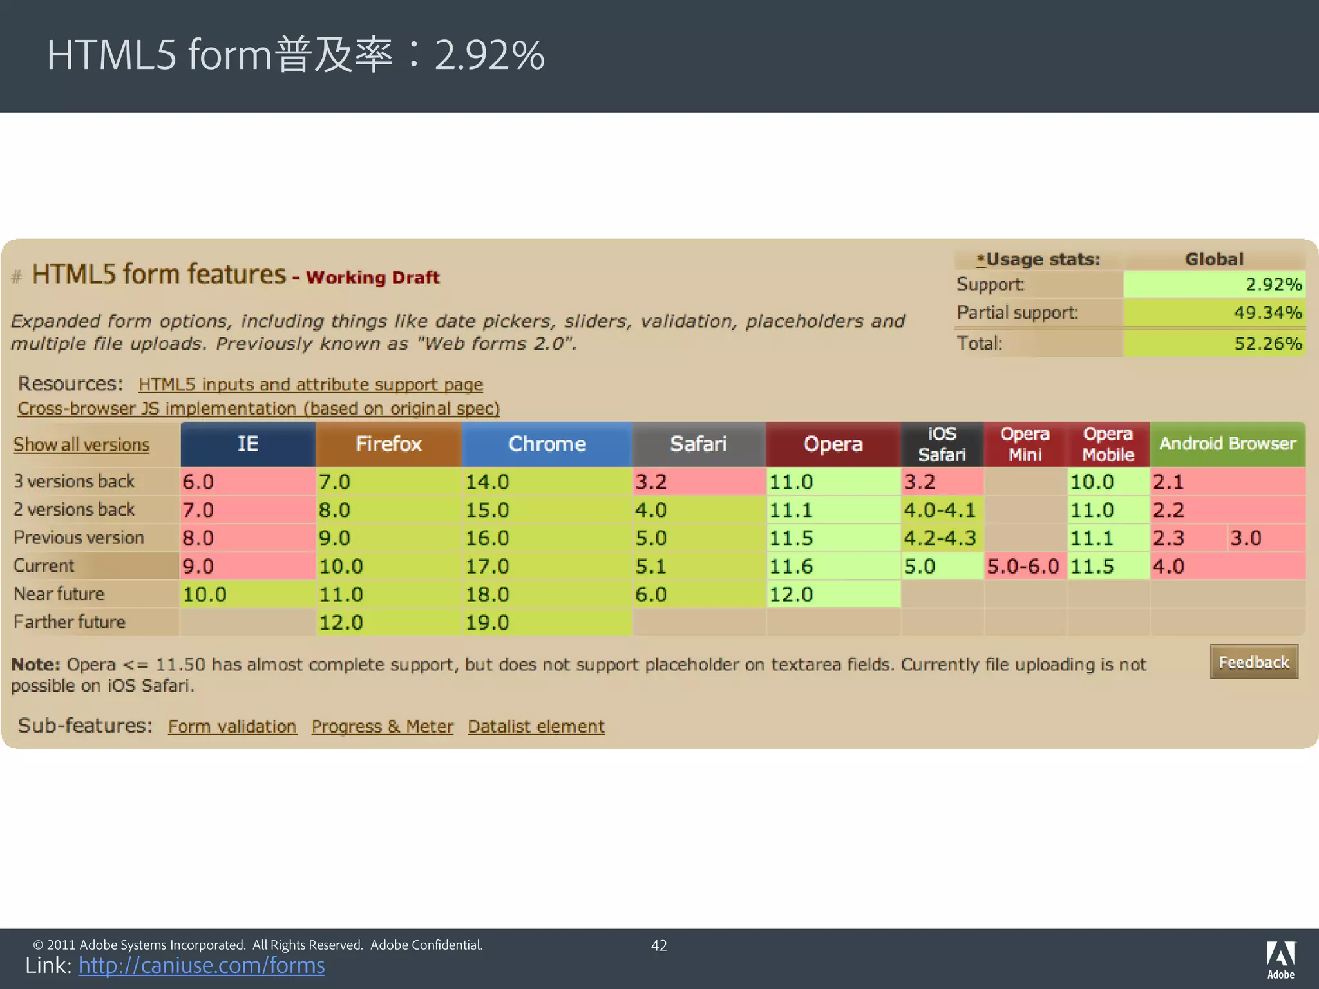Open Form validation sub-feature

232,726
